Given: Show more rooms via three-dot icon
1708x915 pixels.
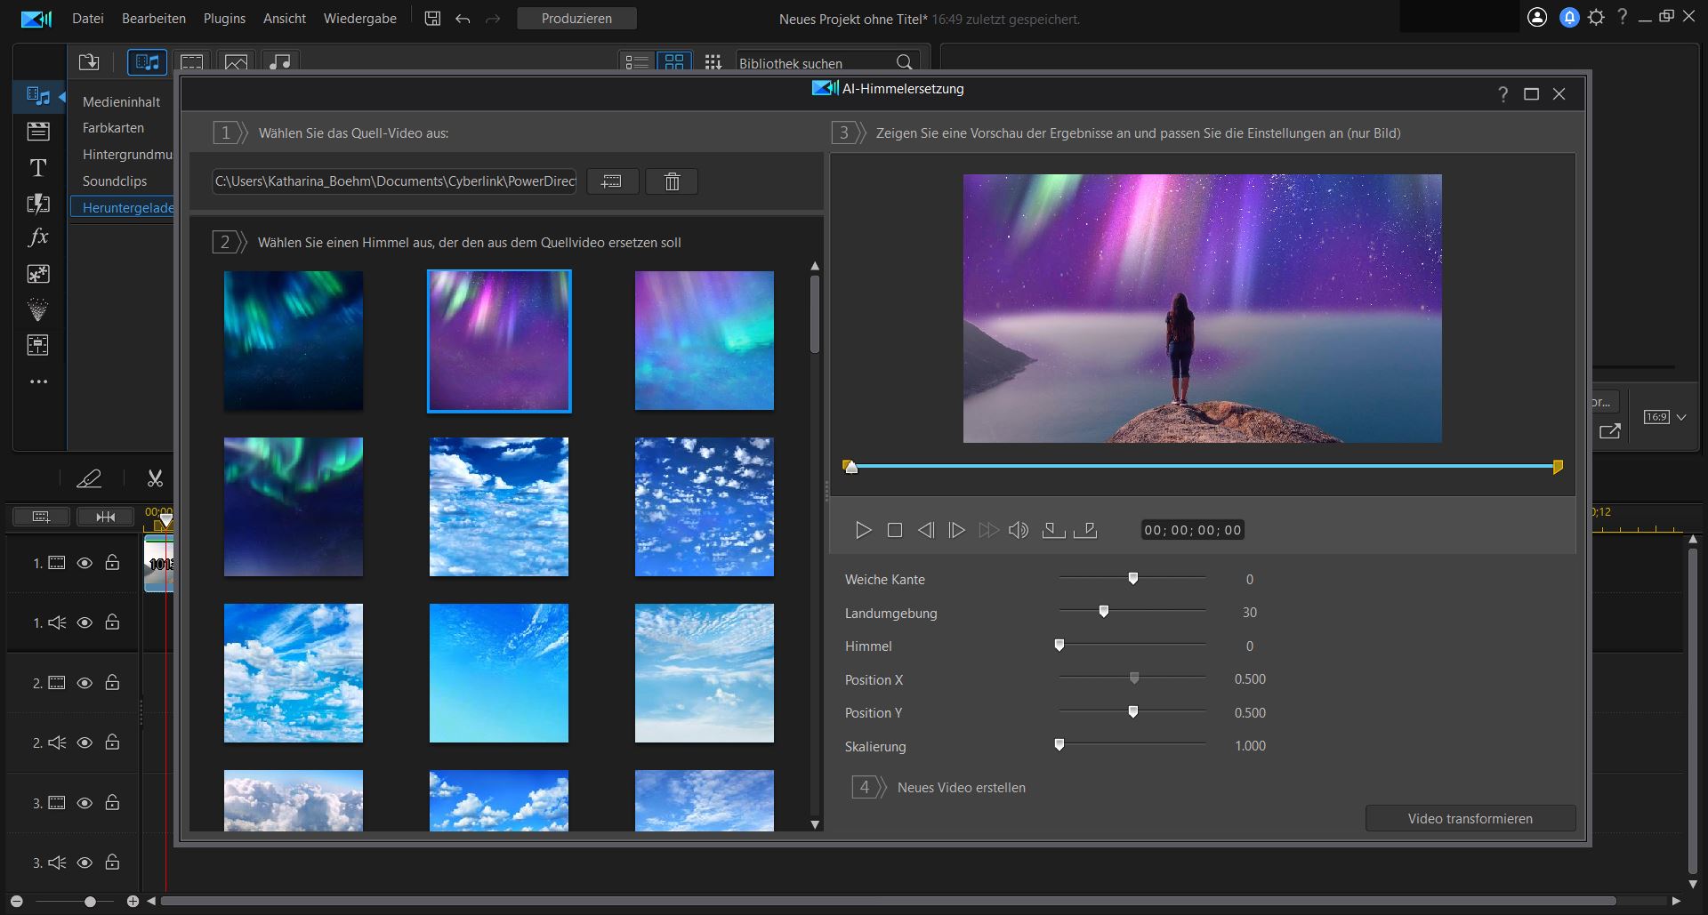Looking at the screenshot, I should coord(38,381).
